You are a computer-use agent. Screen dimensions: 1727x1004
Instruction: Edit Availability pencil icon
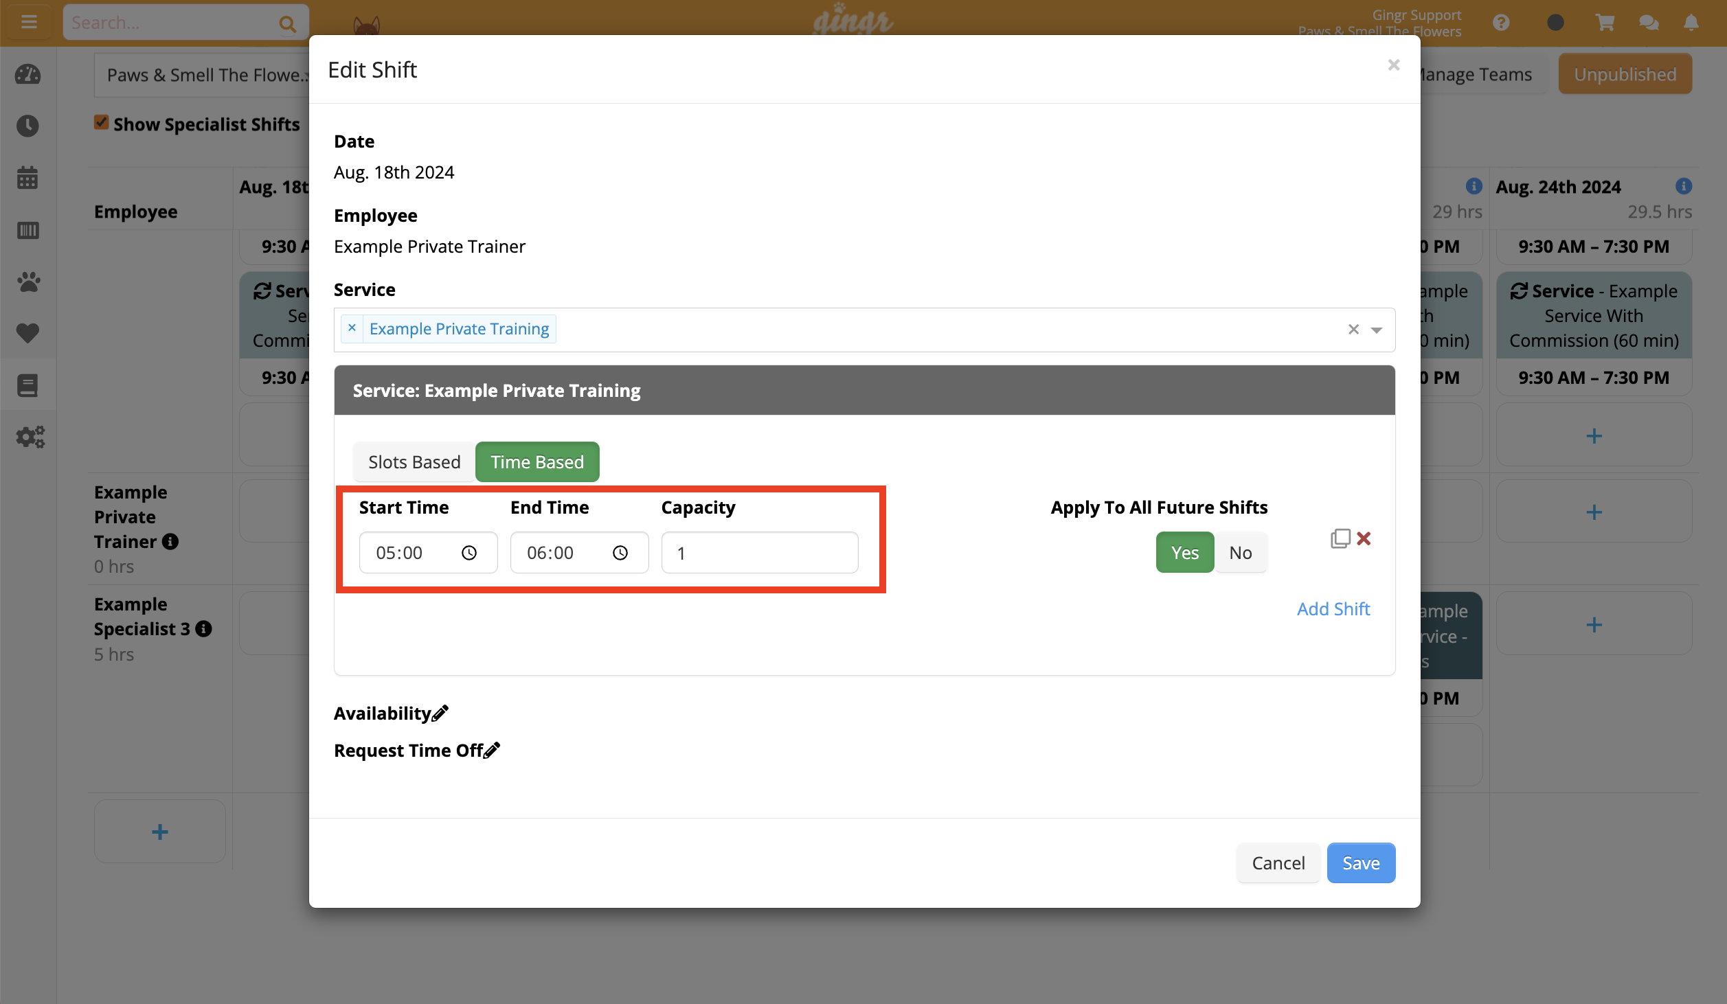click(x=440, y=714)
